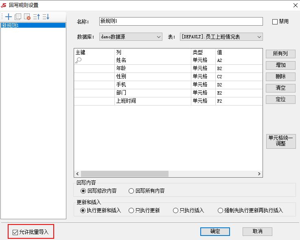Click the 增加 button
This screenshot has width=300, height=240.
[280, 65]
